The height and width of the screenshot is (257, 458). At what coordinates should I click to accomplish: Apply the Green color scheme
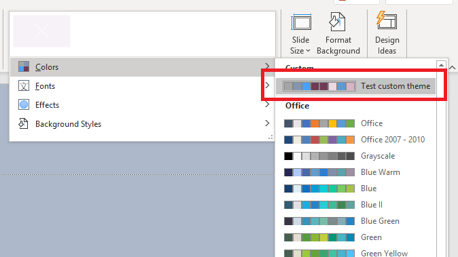point(356,237)
